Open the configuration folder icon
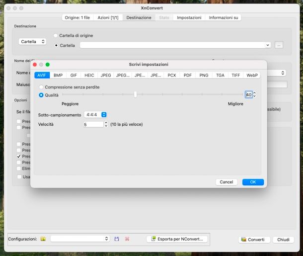Image resolution: width=303 pixels, height=256 pixels. (43, 239)
